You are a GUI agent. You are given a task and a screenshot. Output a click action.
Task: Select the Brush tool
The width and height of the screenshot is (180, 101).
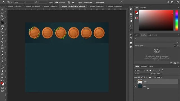(x=3, y=35)
